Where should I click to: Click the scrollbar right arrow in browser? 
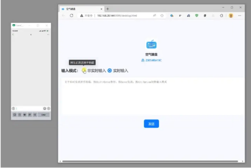243,161
